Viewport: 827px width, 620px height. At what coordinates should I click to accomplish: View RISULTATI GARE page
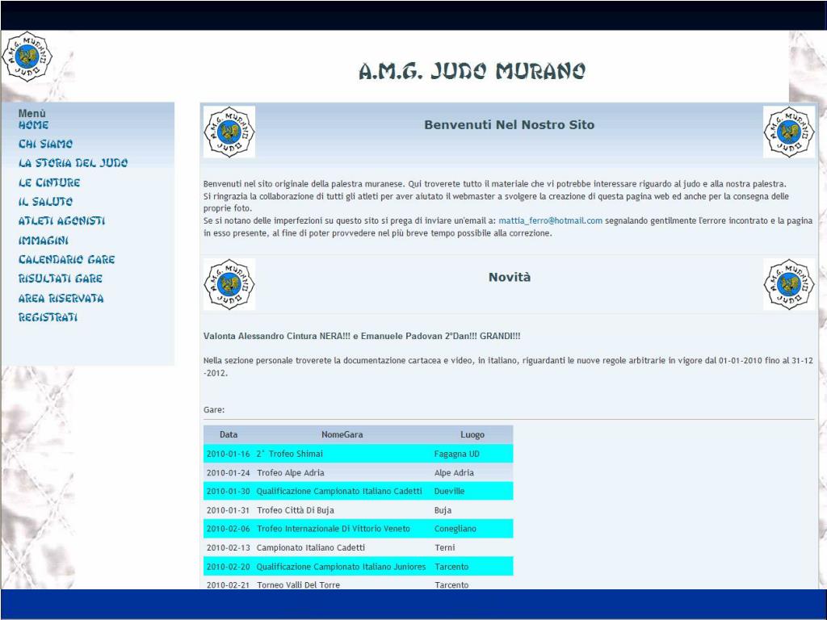click(61, 279)
